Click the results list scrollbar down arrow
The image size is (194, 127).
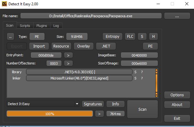[x=157, y=95]
